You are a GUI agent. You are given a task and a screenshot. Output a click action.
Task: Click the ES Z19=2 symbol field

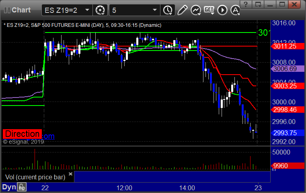(x=67, y=10)
